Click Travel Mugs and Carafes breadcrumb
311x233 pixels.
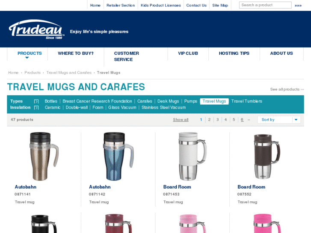(69, 73)
